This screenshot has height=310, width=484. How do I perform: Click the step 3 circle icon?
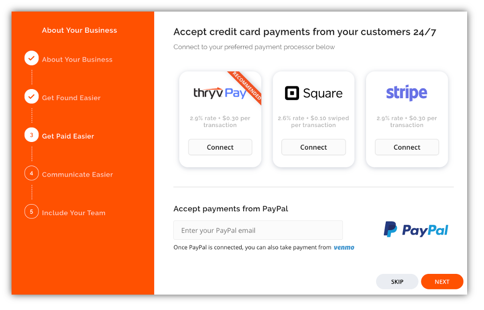point(31,135)
